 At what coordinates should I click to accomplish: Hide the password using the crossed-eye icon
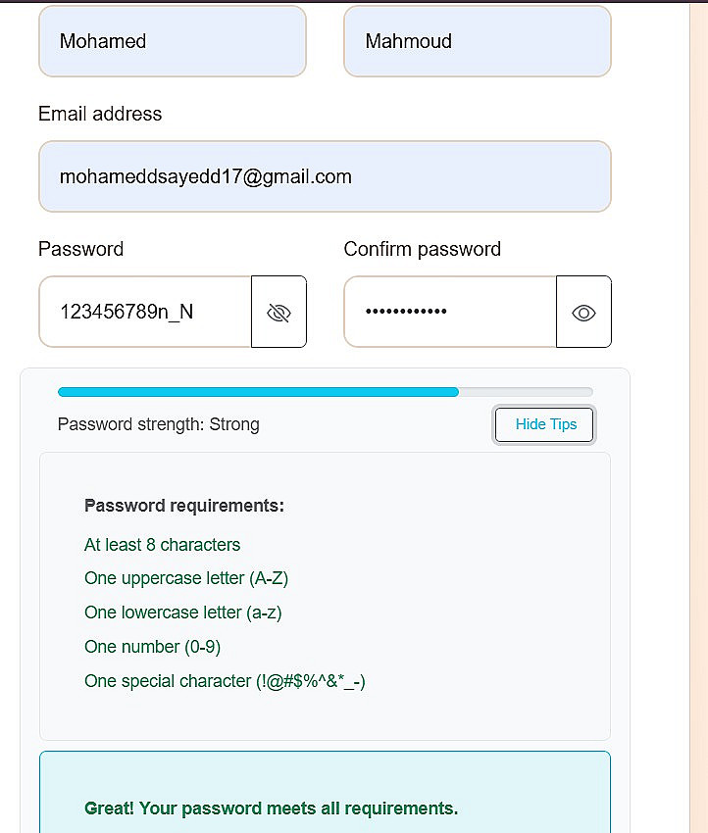point(278,313)
